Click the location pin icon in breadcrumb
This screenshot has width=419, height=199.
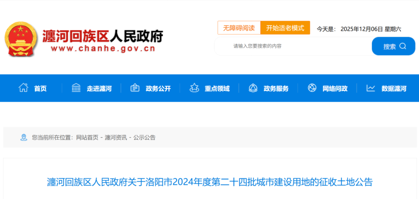click(x=24, y=137)
